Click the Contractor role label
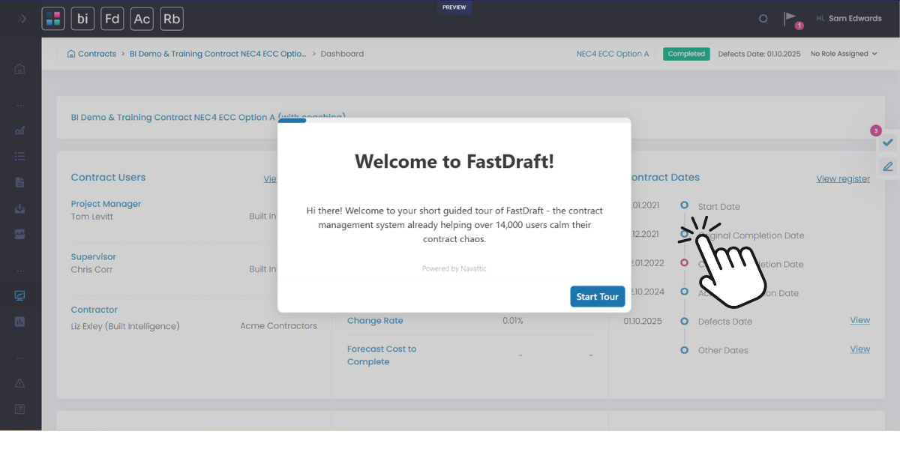 tap(94, 310)
